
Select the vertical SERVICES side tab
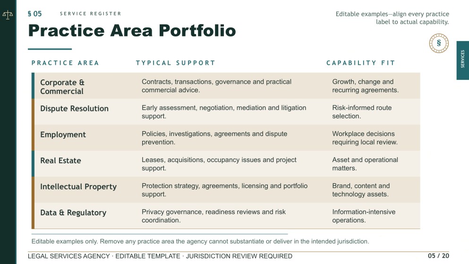462,60
